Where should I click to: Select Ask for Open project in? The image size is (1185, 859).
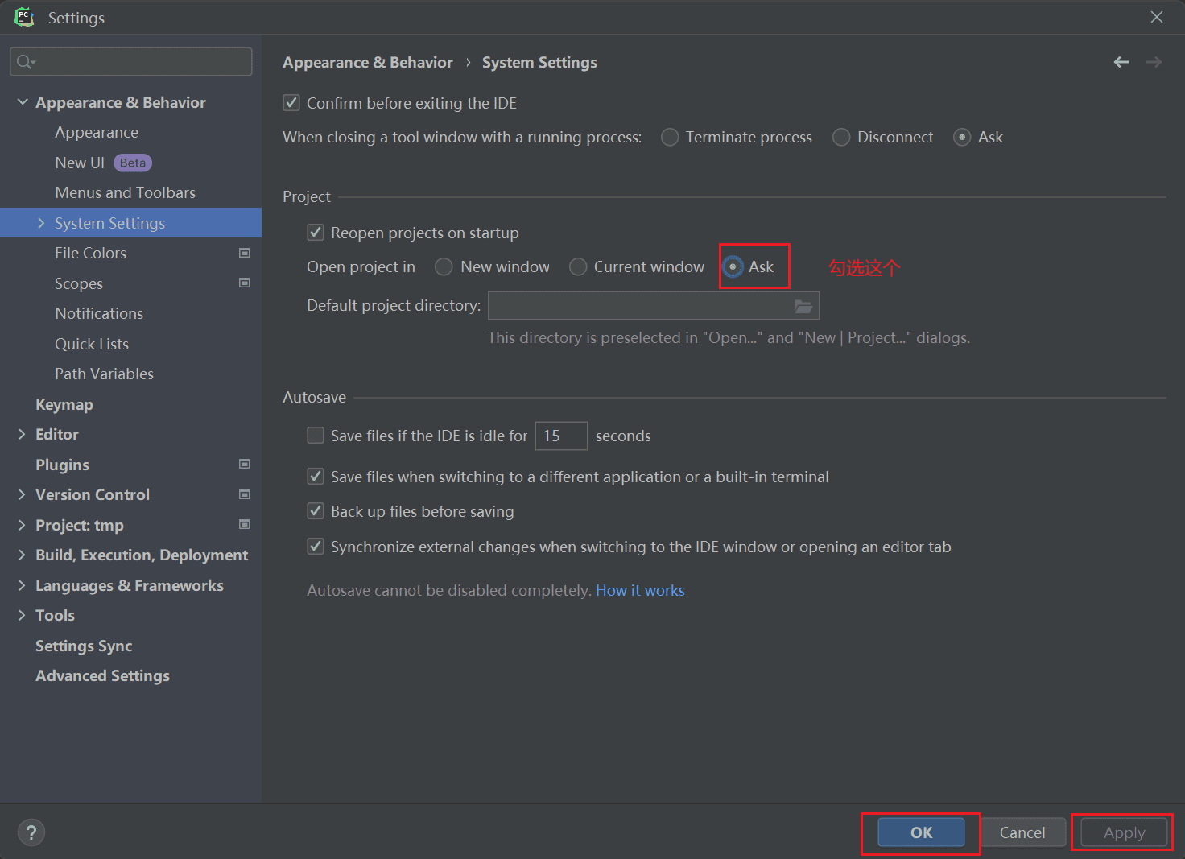(733, 266)
